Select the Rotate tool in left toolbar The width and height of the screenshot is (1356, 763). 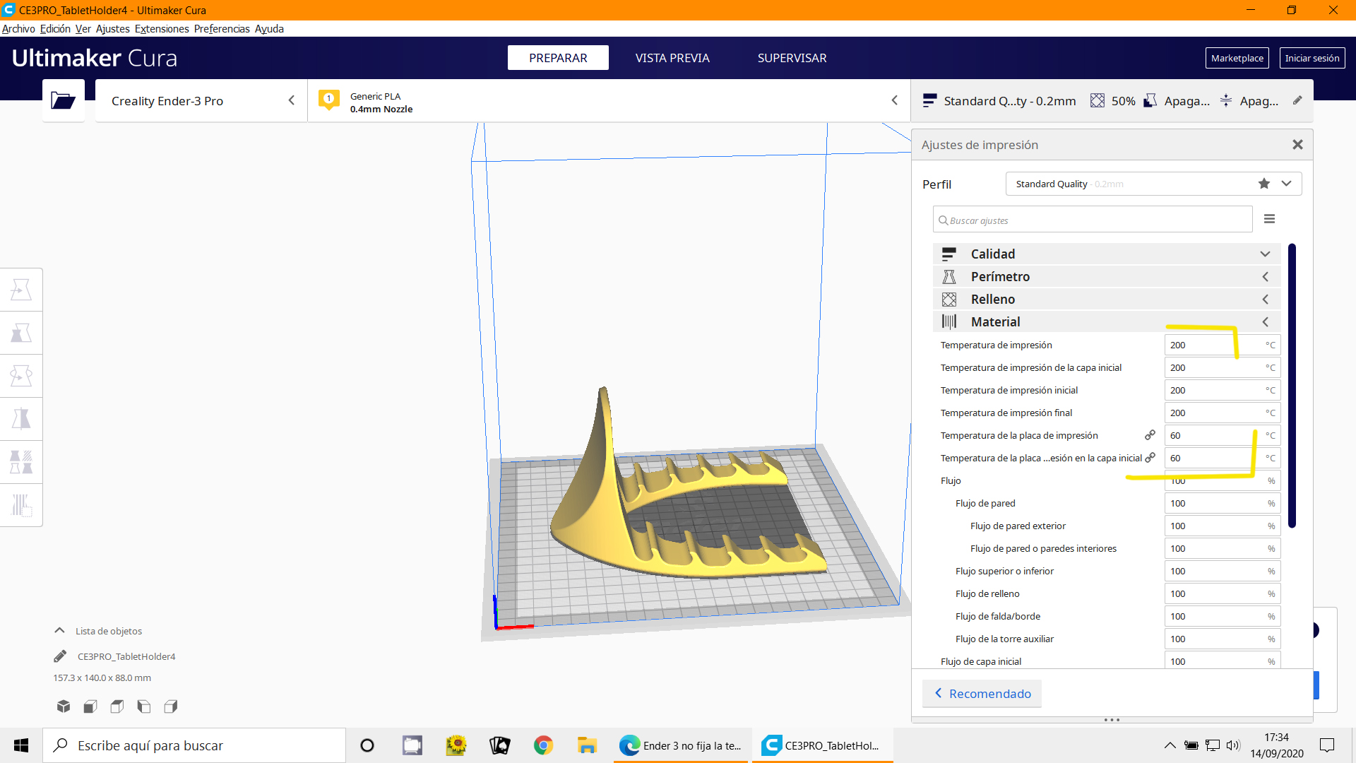pyautogui.click(x=21, y=376)
